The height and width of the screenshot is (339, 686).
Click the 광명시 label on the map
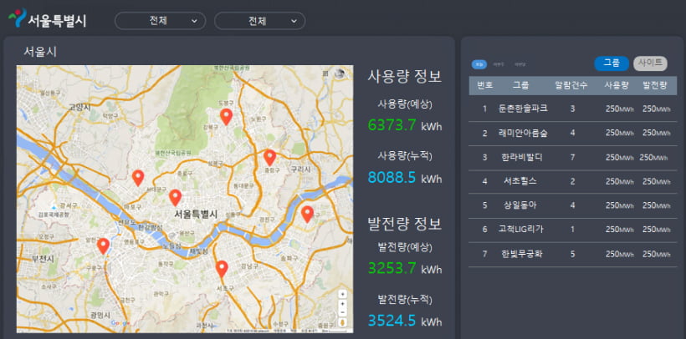(101, 315)
